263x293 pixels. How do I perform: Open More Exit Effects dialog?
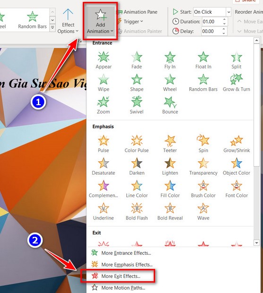click(117, 276)
